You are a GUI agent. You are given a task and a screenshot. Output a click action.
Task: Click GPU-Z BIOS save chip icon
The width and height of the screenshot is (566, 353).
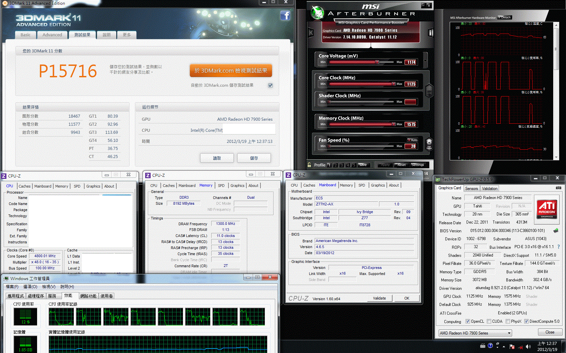pos(556,231)
